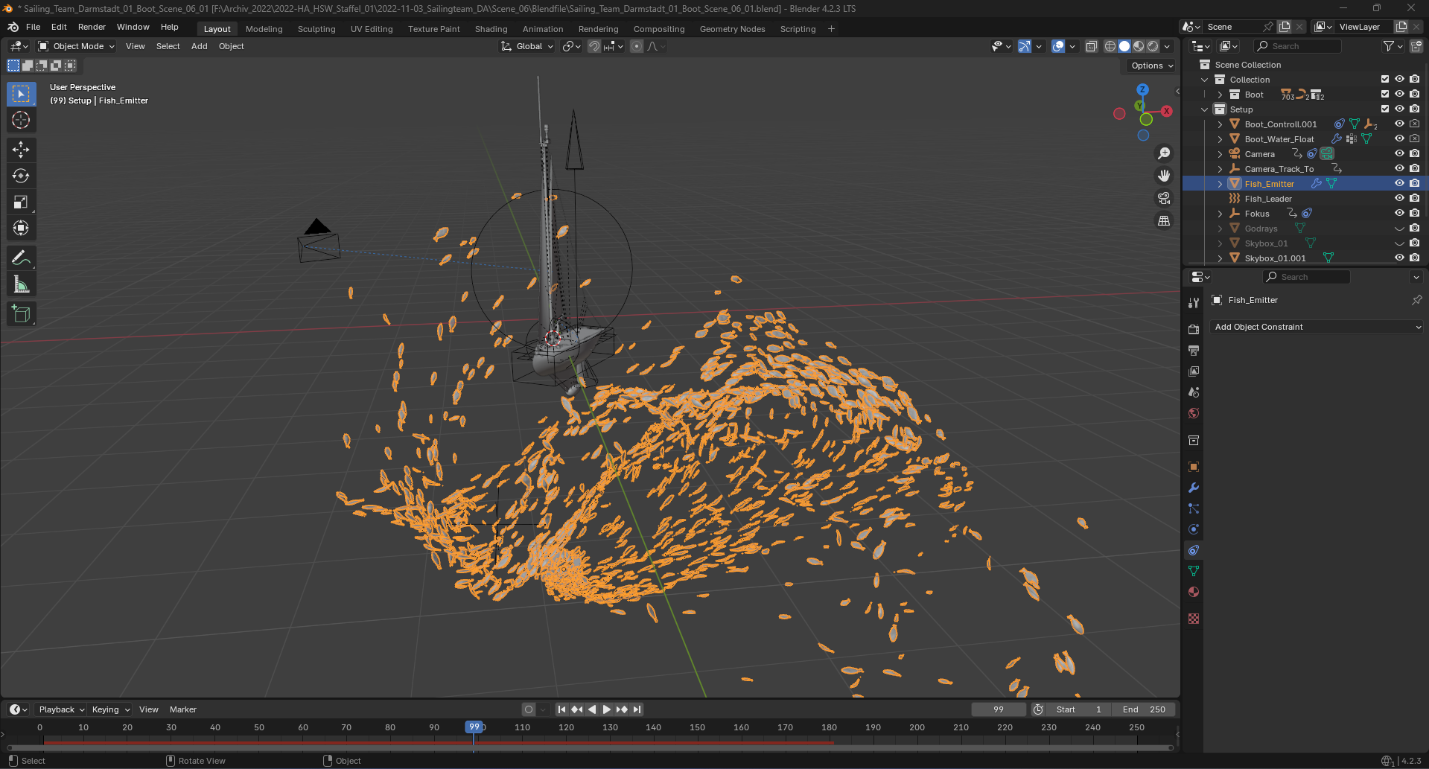Open Global transform orientation dropdown
This screenshot has height=769, width=1429.
[x=527, y=46]
